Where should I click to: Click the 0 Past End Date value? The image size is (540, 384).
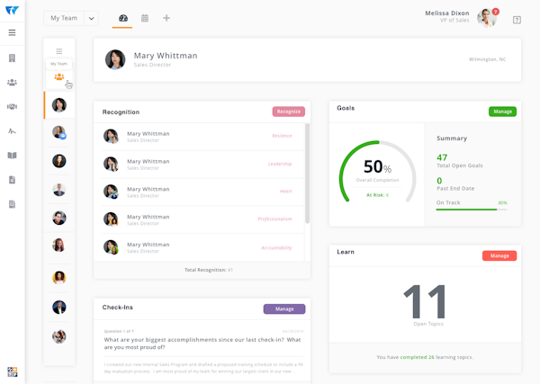point(439,181)
